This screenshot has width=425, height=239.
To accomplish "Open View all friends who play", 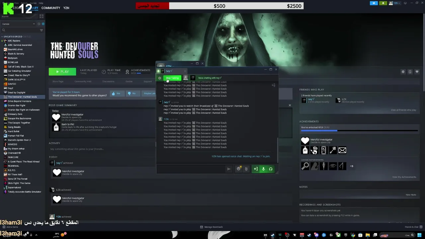I will point(403,110).
